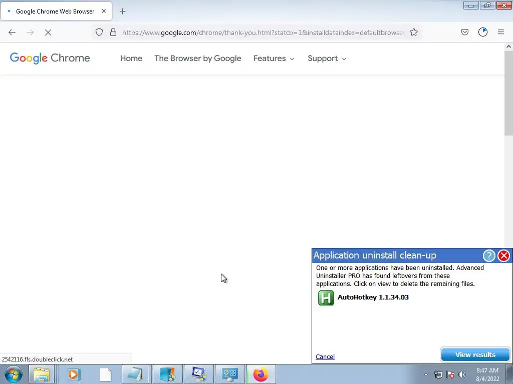Click the Show desktop strip

pyautogui.click(x=509, y=374)
